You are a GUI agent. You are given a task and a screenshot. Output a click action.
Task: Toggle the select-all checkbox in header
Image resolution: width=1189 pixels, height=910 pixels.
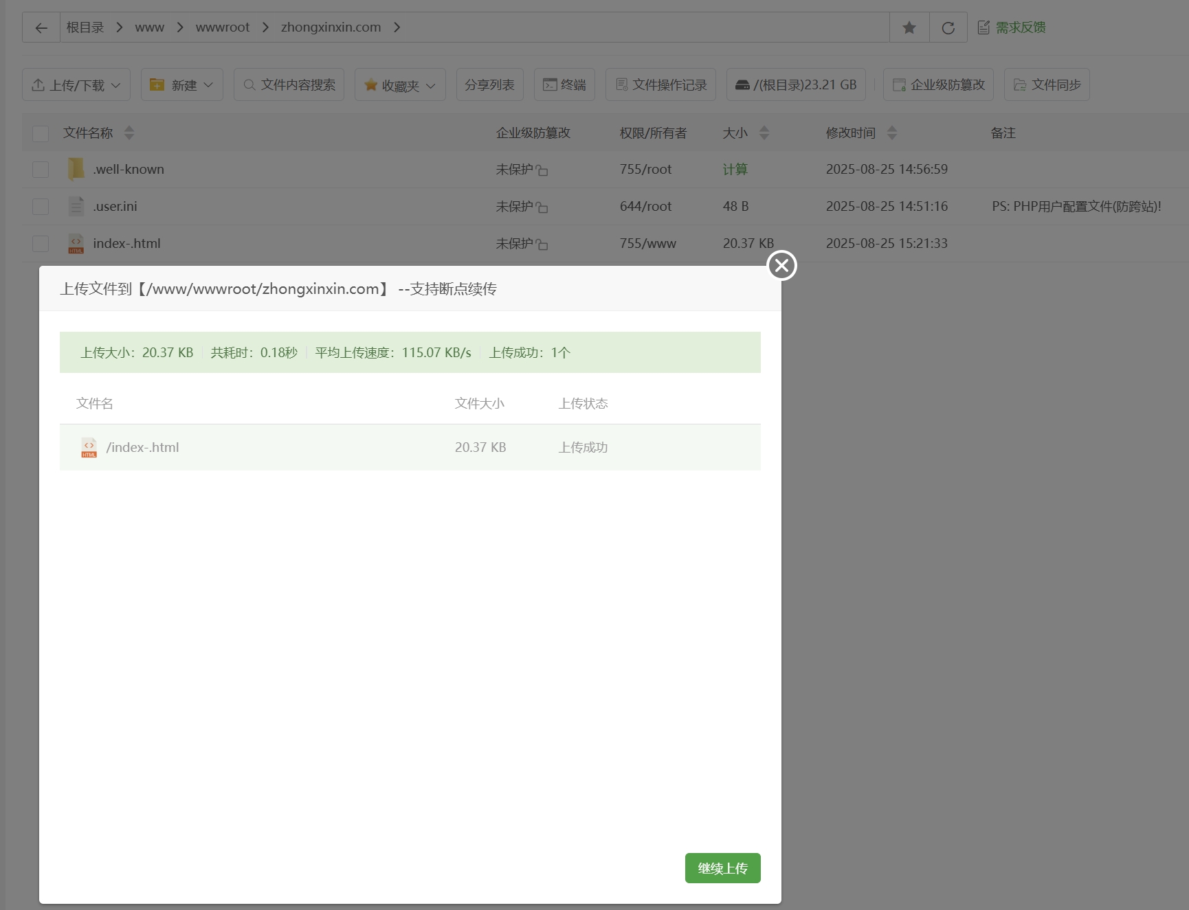(x=41, y=133)
